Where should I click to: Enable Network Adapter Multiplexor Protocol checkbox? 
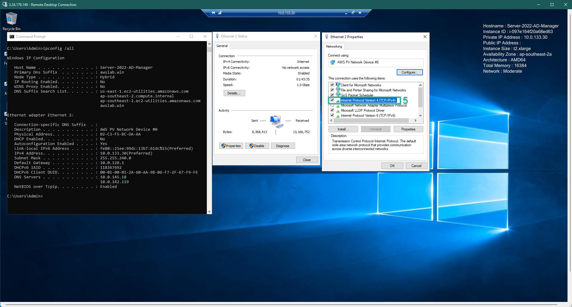(332, 105)
